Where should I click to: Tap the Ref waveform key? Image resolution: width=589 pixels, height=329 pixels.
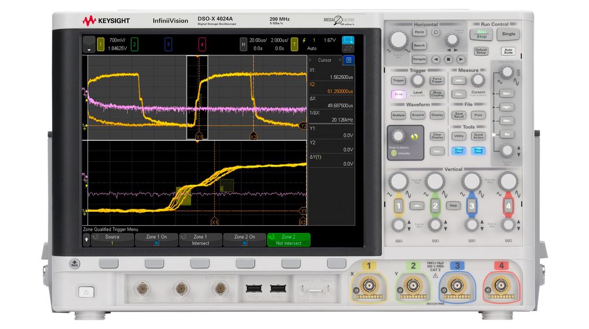506,134
